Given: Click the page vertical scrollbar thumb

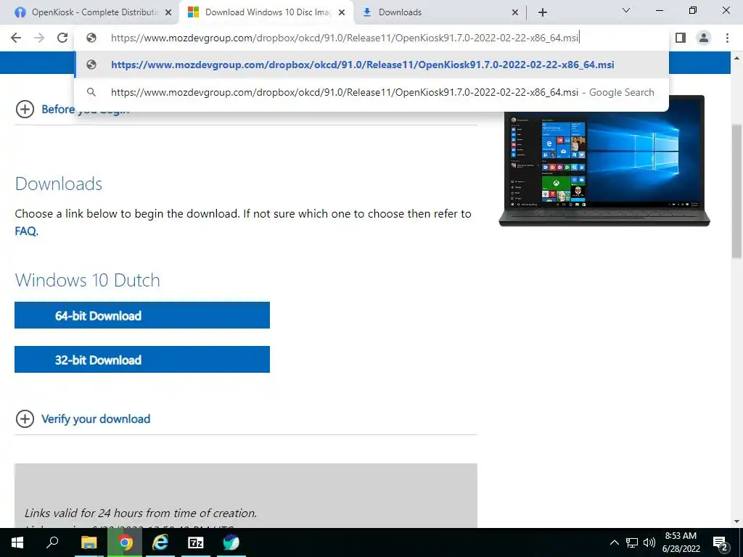Looking at the screenshot, I should [736, 191].
